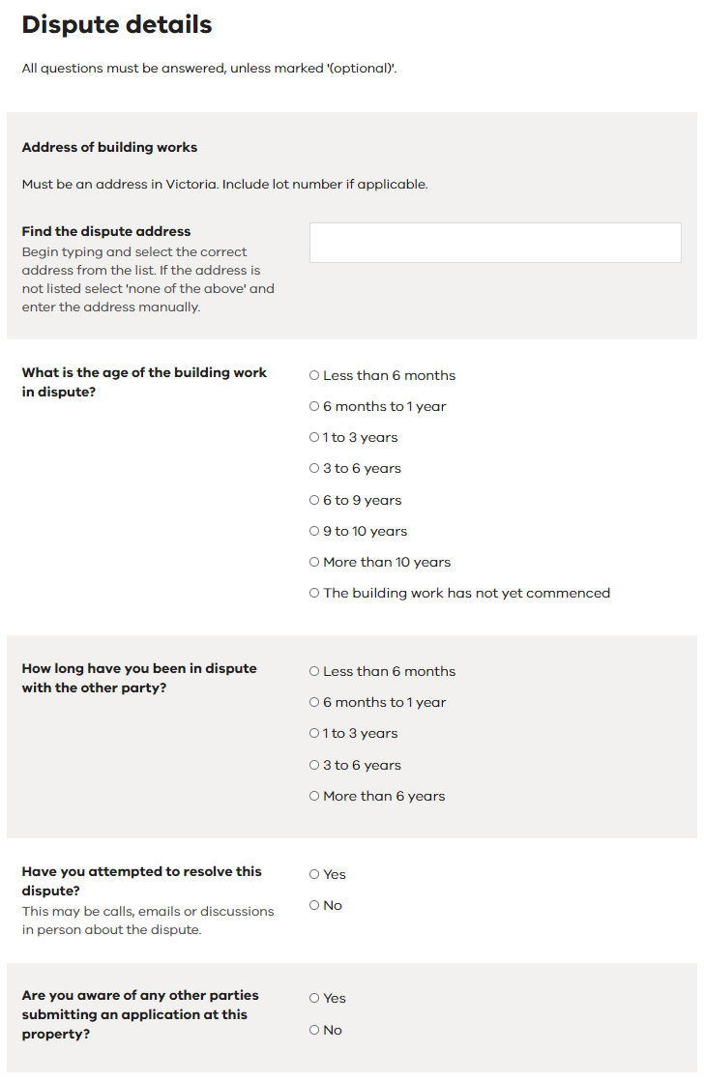704x1082 pixels.
Task: Pick 'More than 6 years' dispute duration
Action: [314, 796]
